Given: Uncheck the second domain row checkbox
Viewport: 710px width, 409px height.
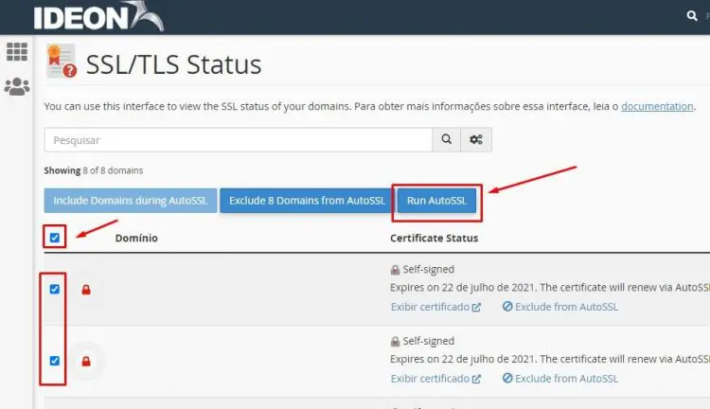Looking at the screenshot, I should point(55,361).
